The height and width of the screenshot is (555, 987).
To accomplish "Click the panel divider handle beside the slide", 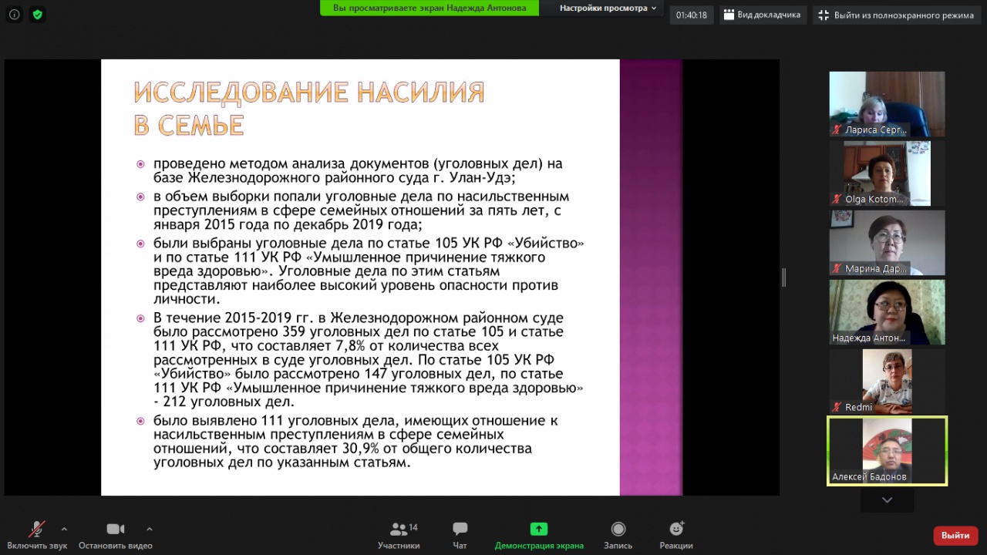I will tap(783, 277).
